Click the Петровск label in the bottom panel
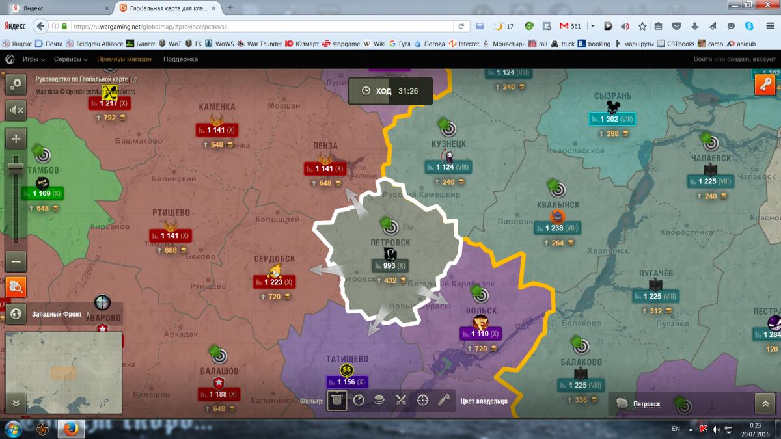 pos(647,404)
